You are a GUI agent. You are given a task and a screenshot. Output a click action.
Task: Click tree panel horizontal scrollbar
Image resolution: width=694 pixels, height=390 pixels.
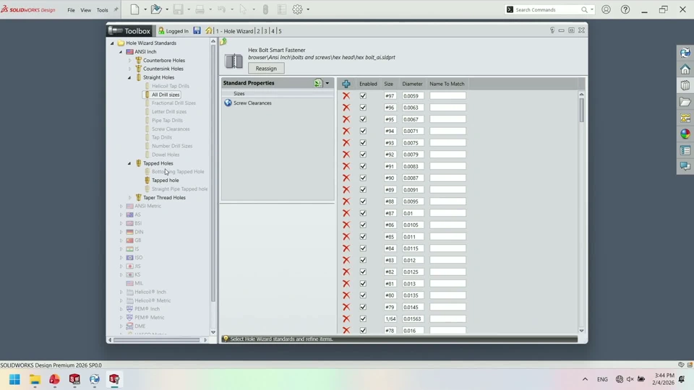[x=157, y=340]
